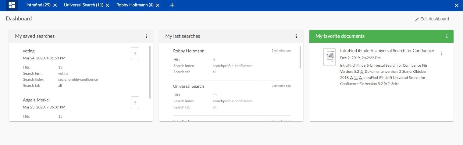
Task: Click '2 minutes ago' beside Robby Holtmann
Action: (281, 51)
